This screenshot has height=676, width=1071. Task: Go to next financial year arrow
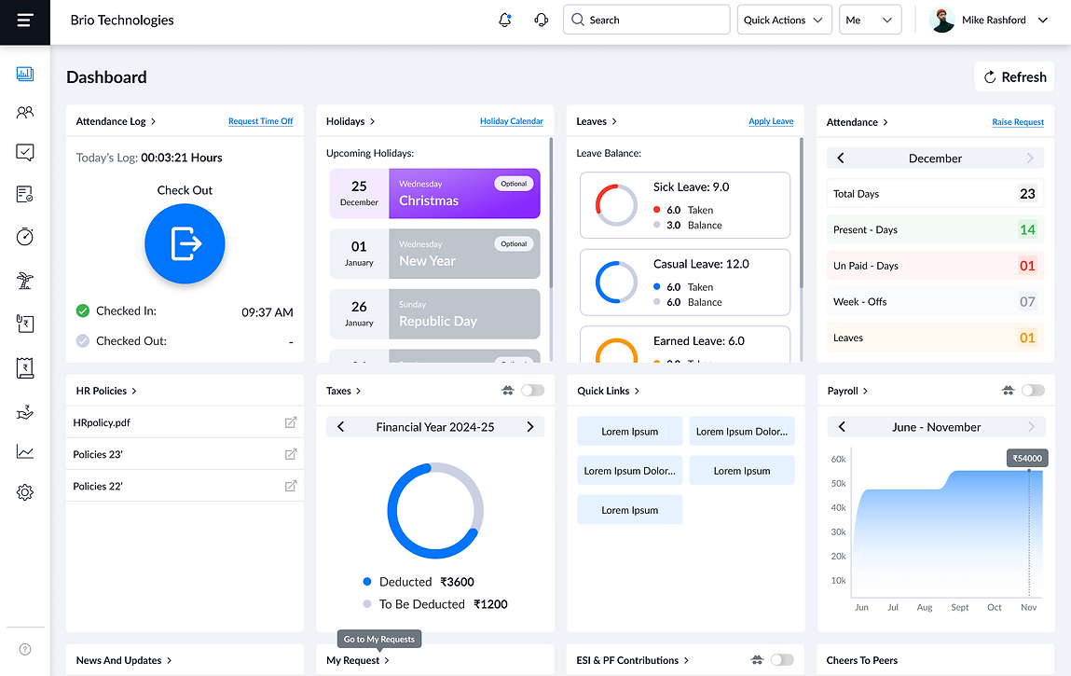530,426
